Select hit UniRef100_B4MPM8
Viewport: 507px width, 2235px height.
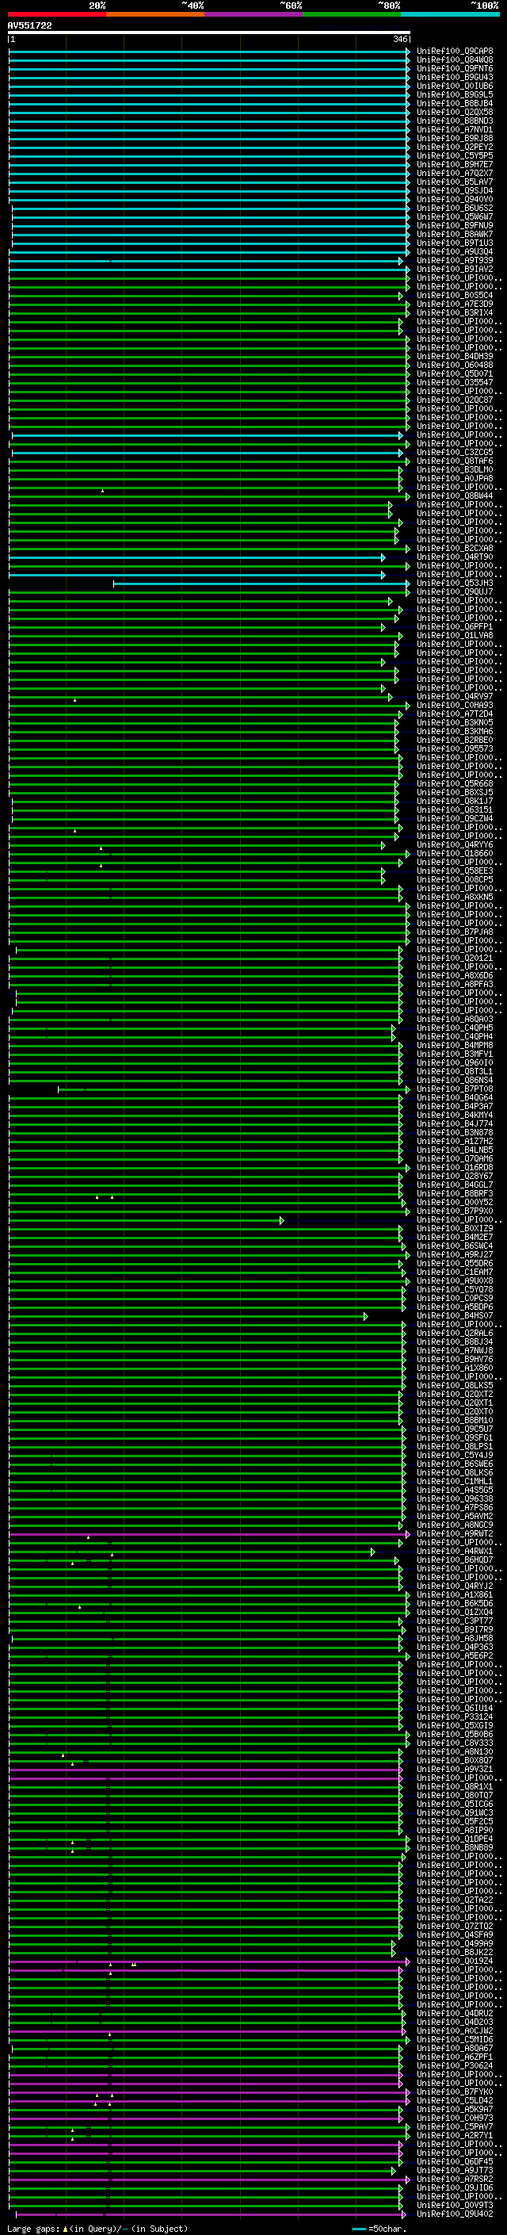tap(454, 1046)
